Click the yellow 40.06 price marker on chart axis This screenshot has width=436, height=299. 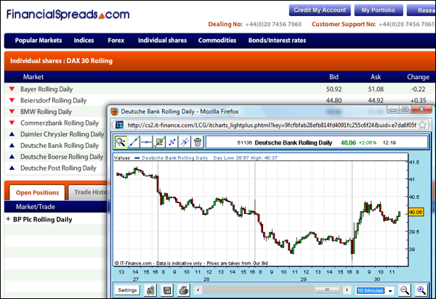[x=416, y=213]
